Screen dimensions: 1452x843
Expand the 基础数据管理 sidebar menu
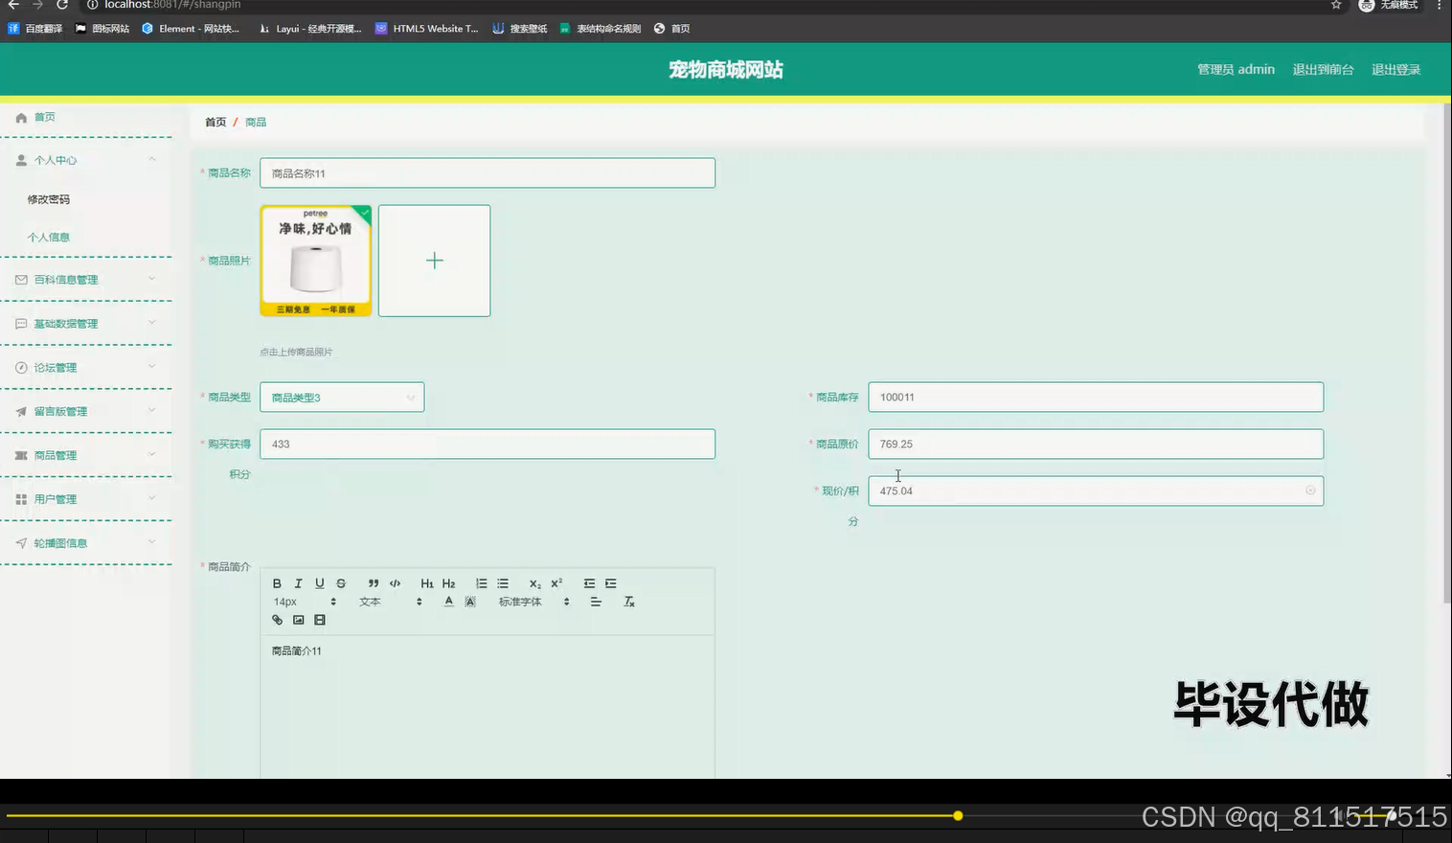pyautogui.click(x=86, y=324)
